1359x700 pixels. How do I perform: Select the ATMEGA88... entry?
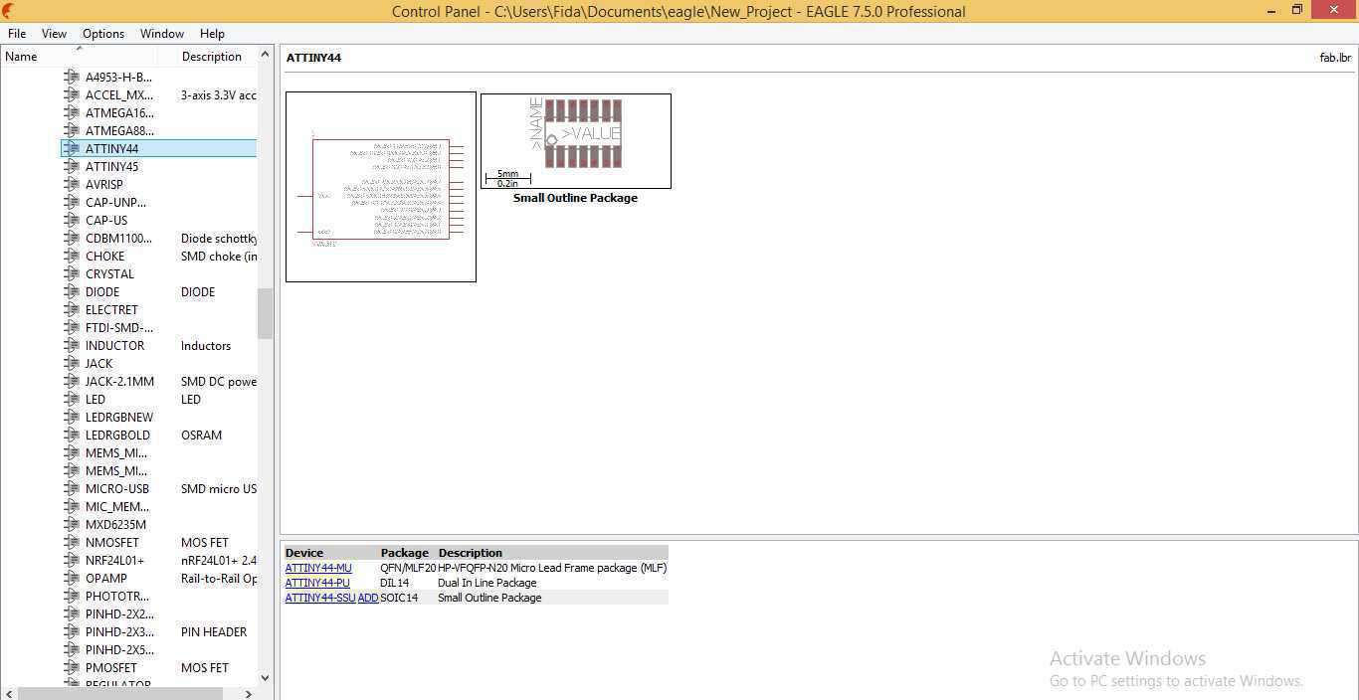click(x=119, y=130)
